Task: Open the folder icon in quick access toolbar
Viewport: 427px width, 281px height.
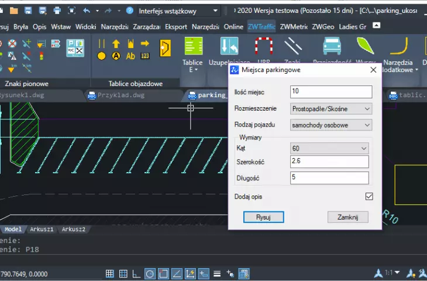Action: (x=13, y=11)
